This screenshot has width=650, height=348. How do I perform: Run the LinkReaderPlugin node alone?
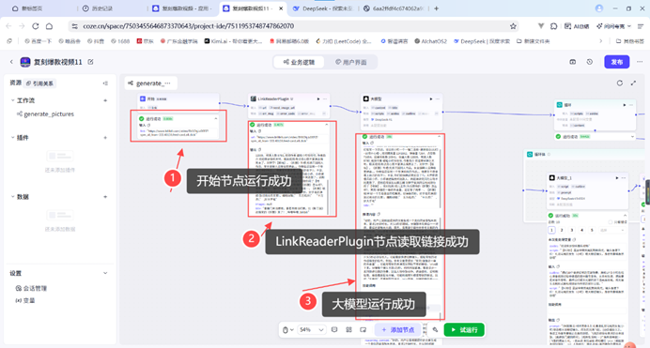coord(318,98)
